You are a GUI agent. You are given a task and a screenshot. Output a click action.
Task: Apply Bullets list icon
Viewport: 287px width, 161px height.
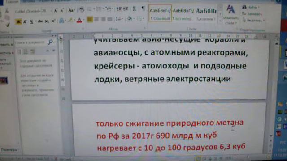(x=89, y=9)
